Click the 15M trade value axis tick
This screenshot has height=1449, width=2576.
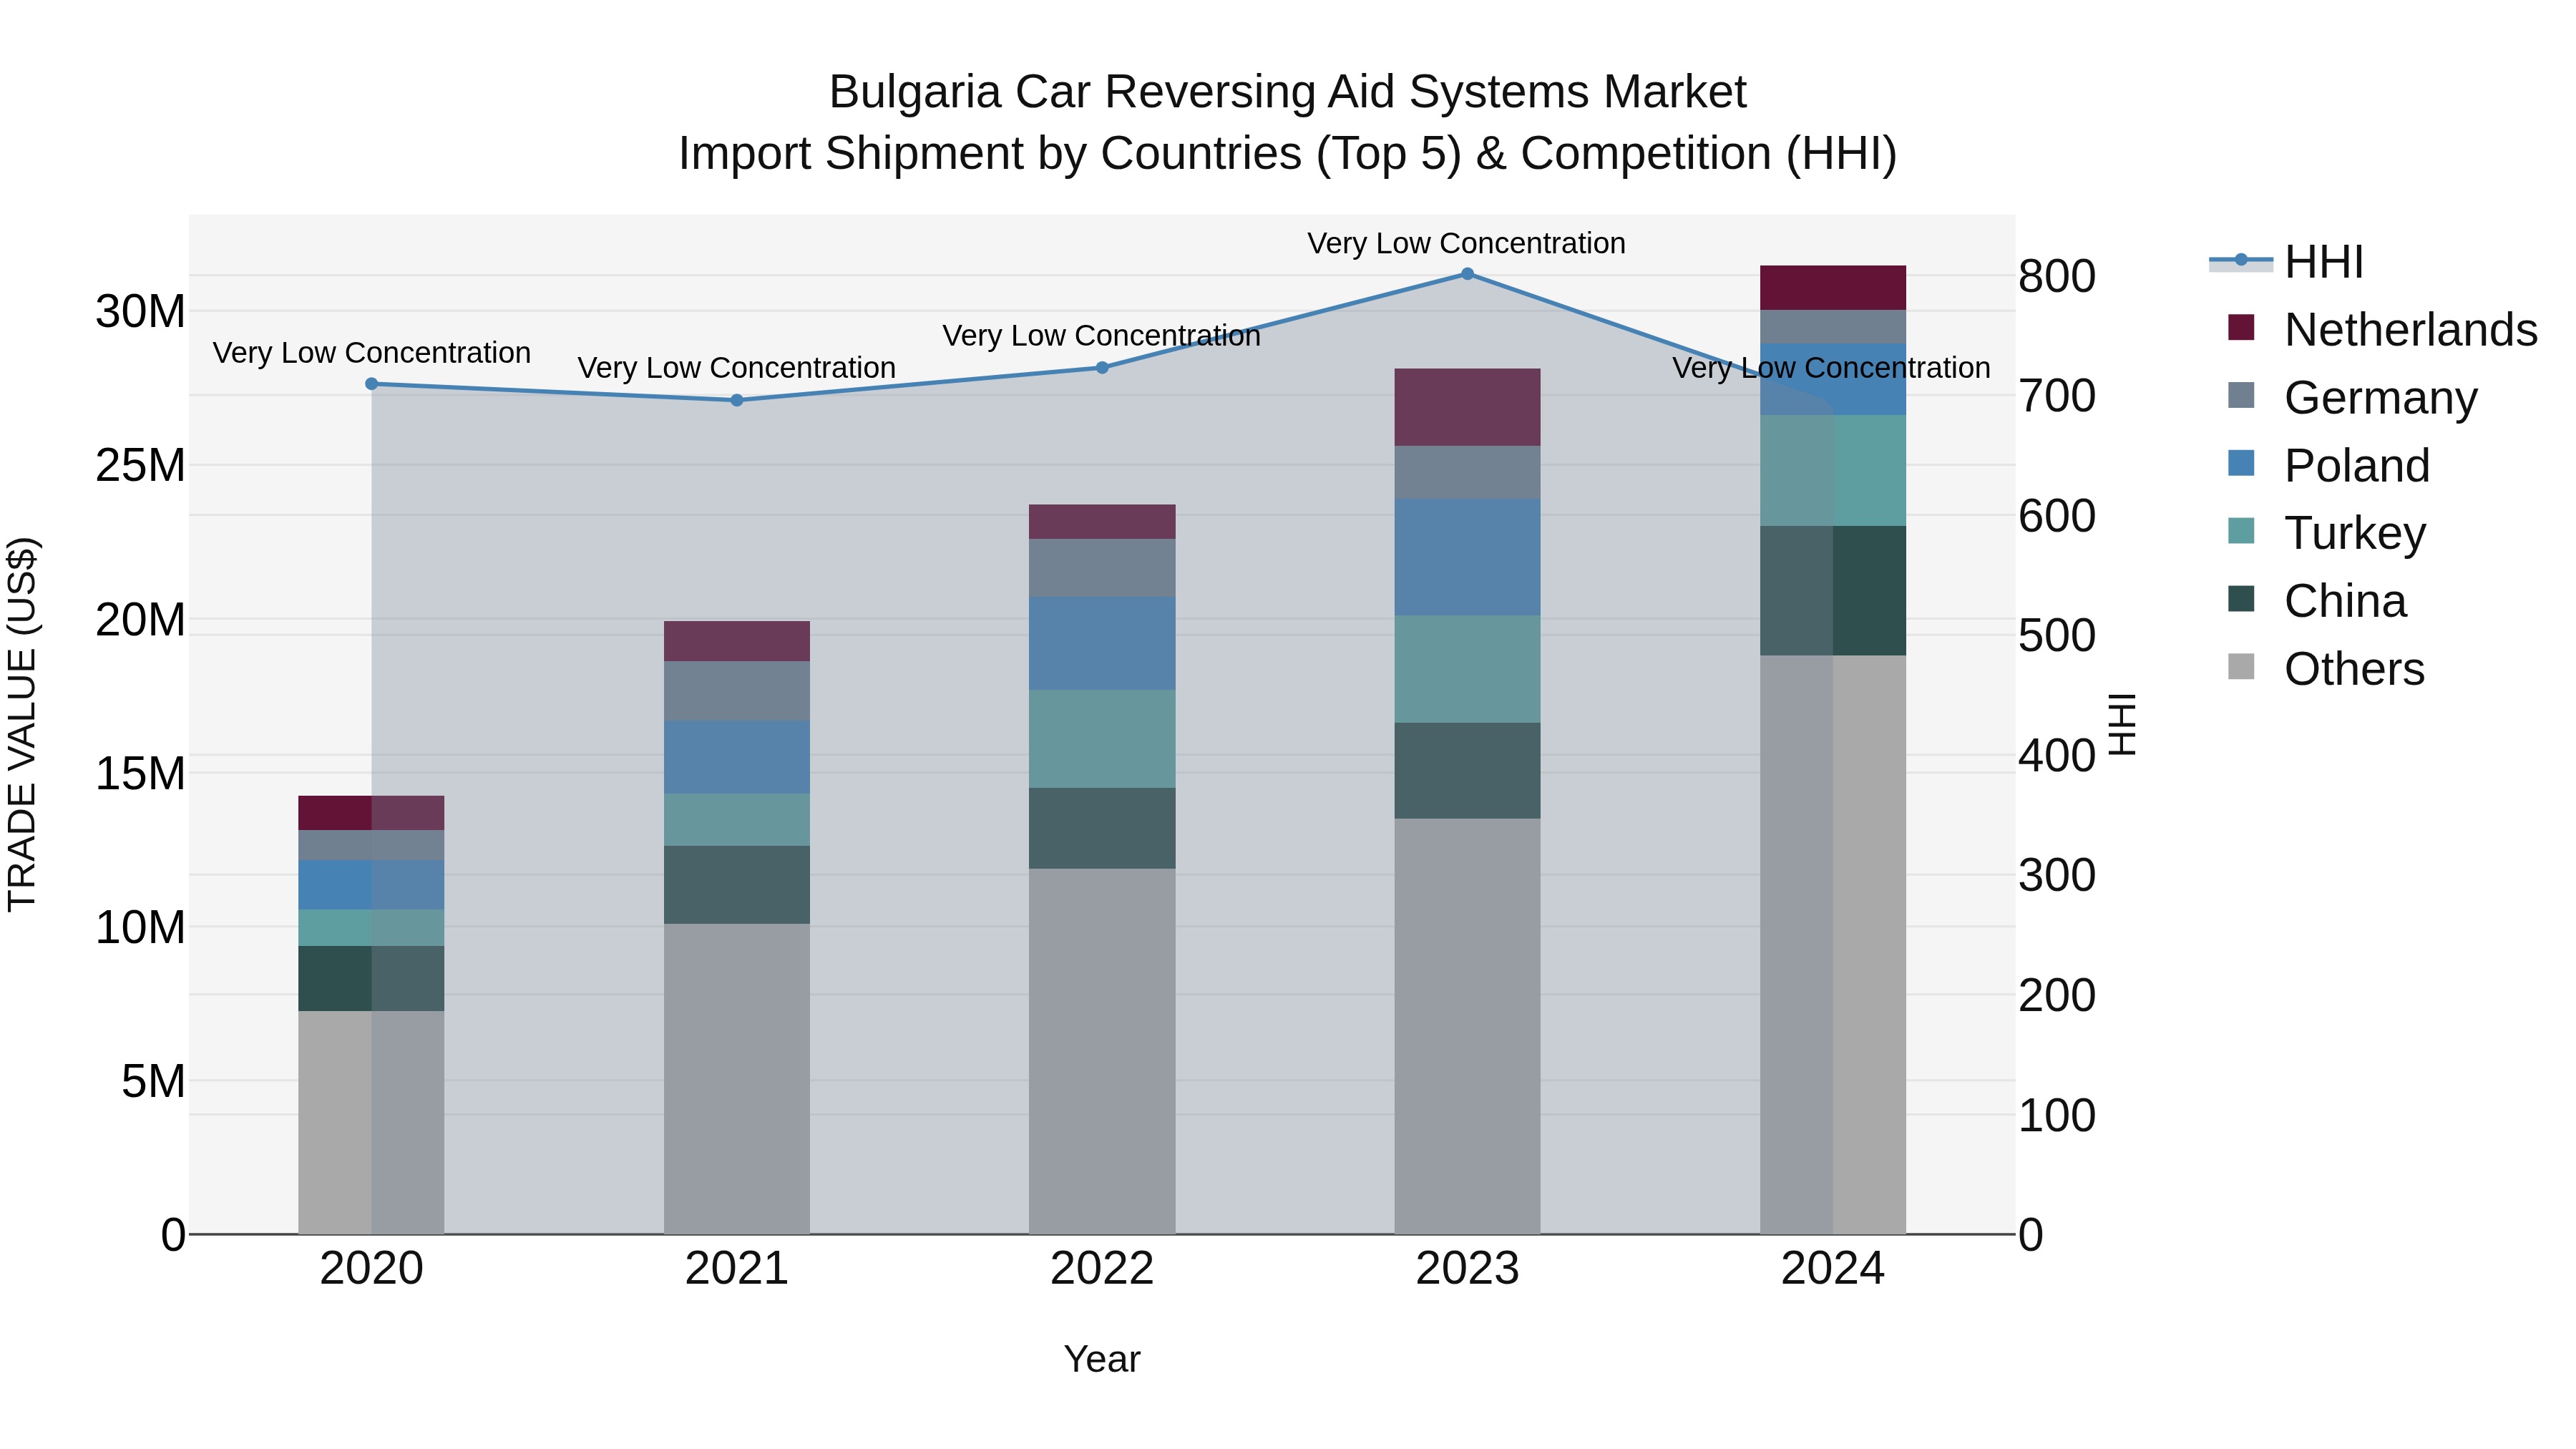140,774
